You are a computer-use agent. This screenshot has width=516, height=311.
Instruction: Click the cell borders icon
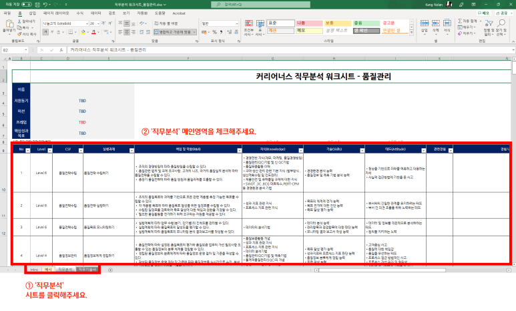pos(70,32)
